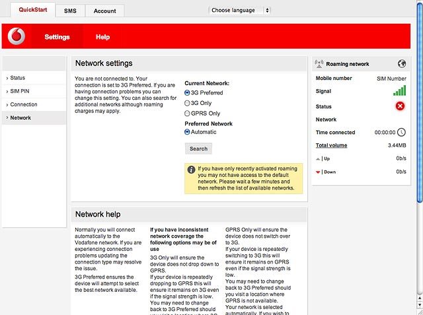
Task: Click the green signal strength bars icon
Action: [x=399, y=90]
